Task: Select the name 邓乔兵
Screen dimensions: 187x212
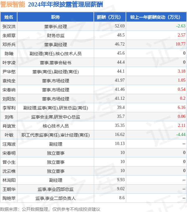Action: click(9, 45)
